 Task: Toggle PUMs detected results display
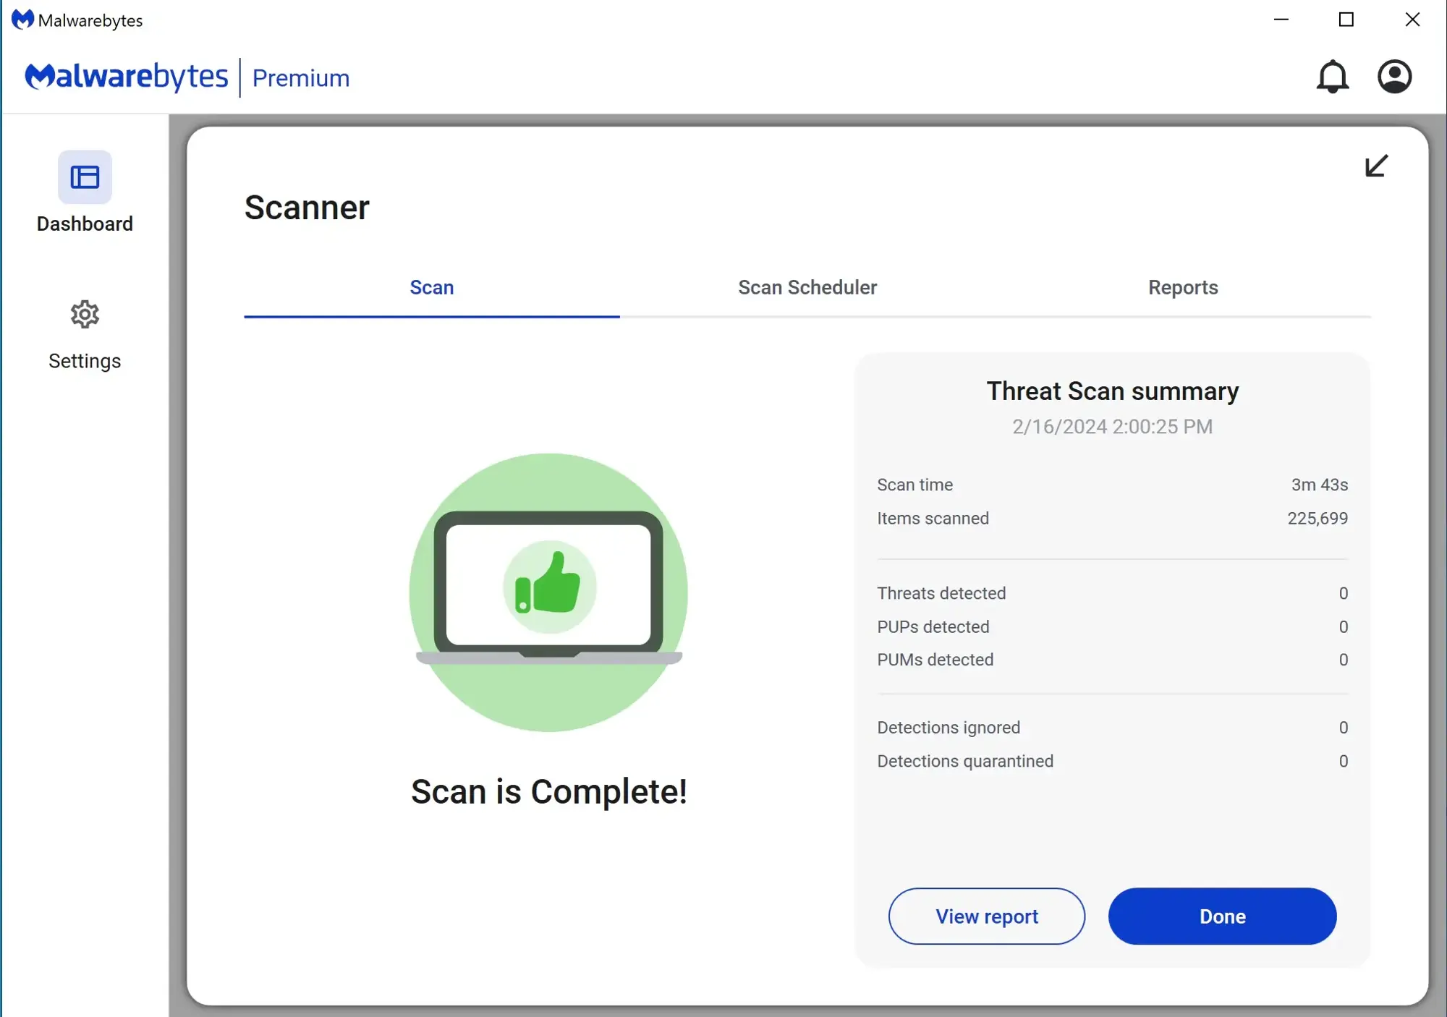[1111, 659]
